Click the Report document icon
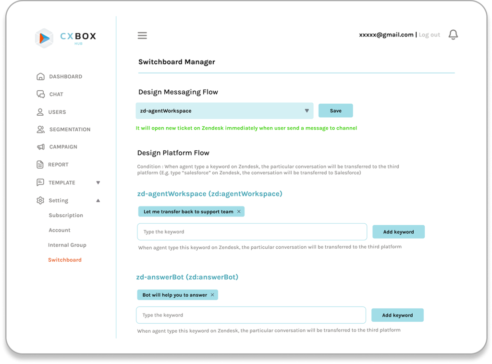This screenshot has height=364, width=492. (40, 164)
